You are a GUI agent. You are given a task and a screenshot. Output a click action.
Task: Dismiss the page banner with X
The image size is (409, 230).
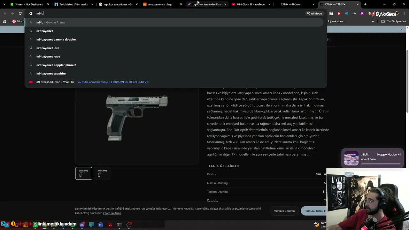401,29
